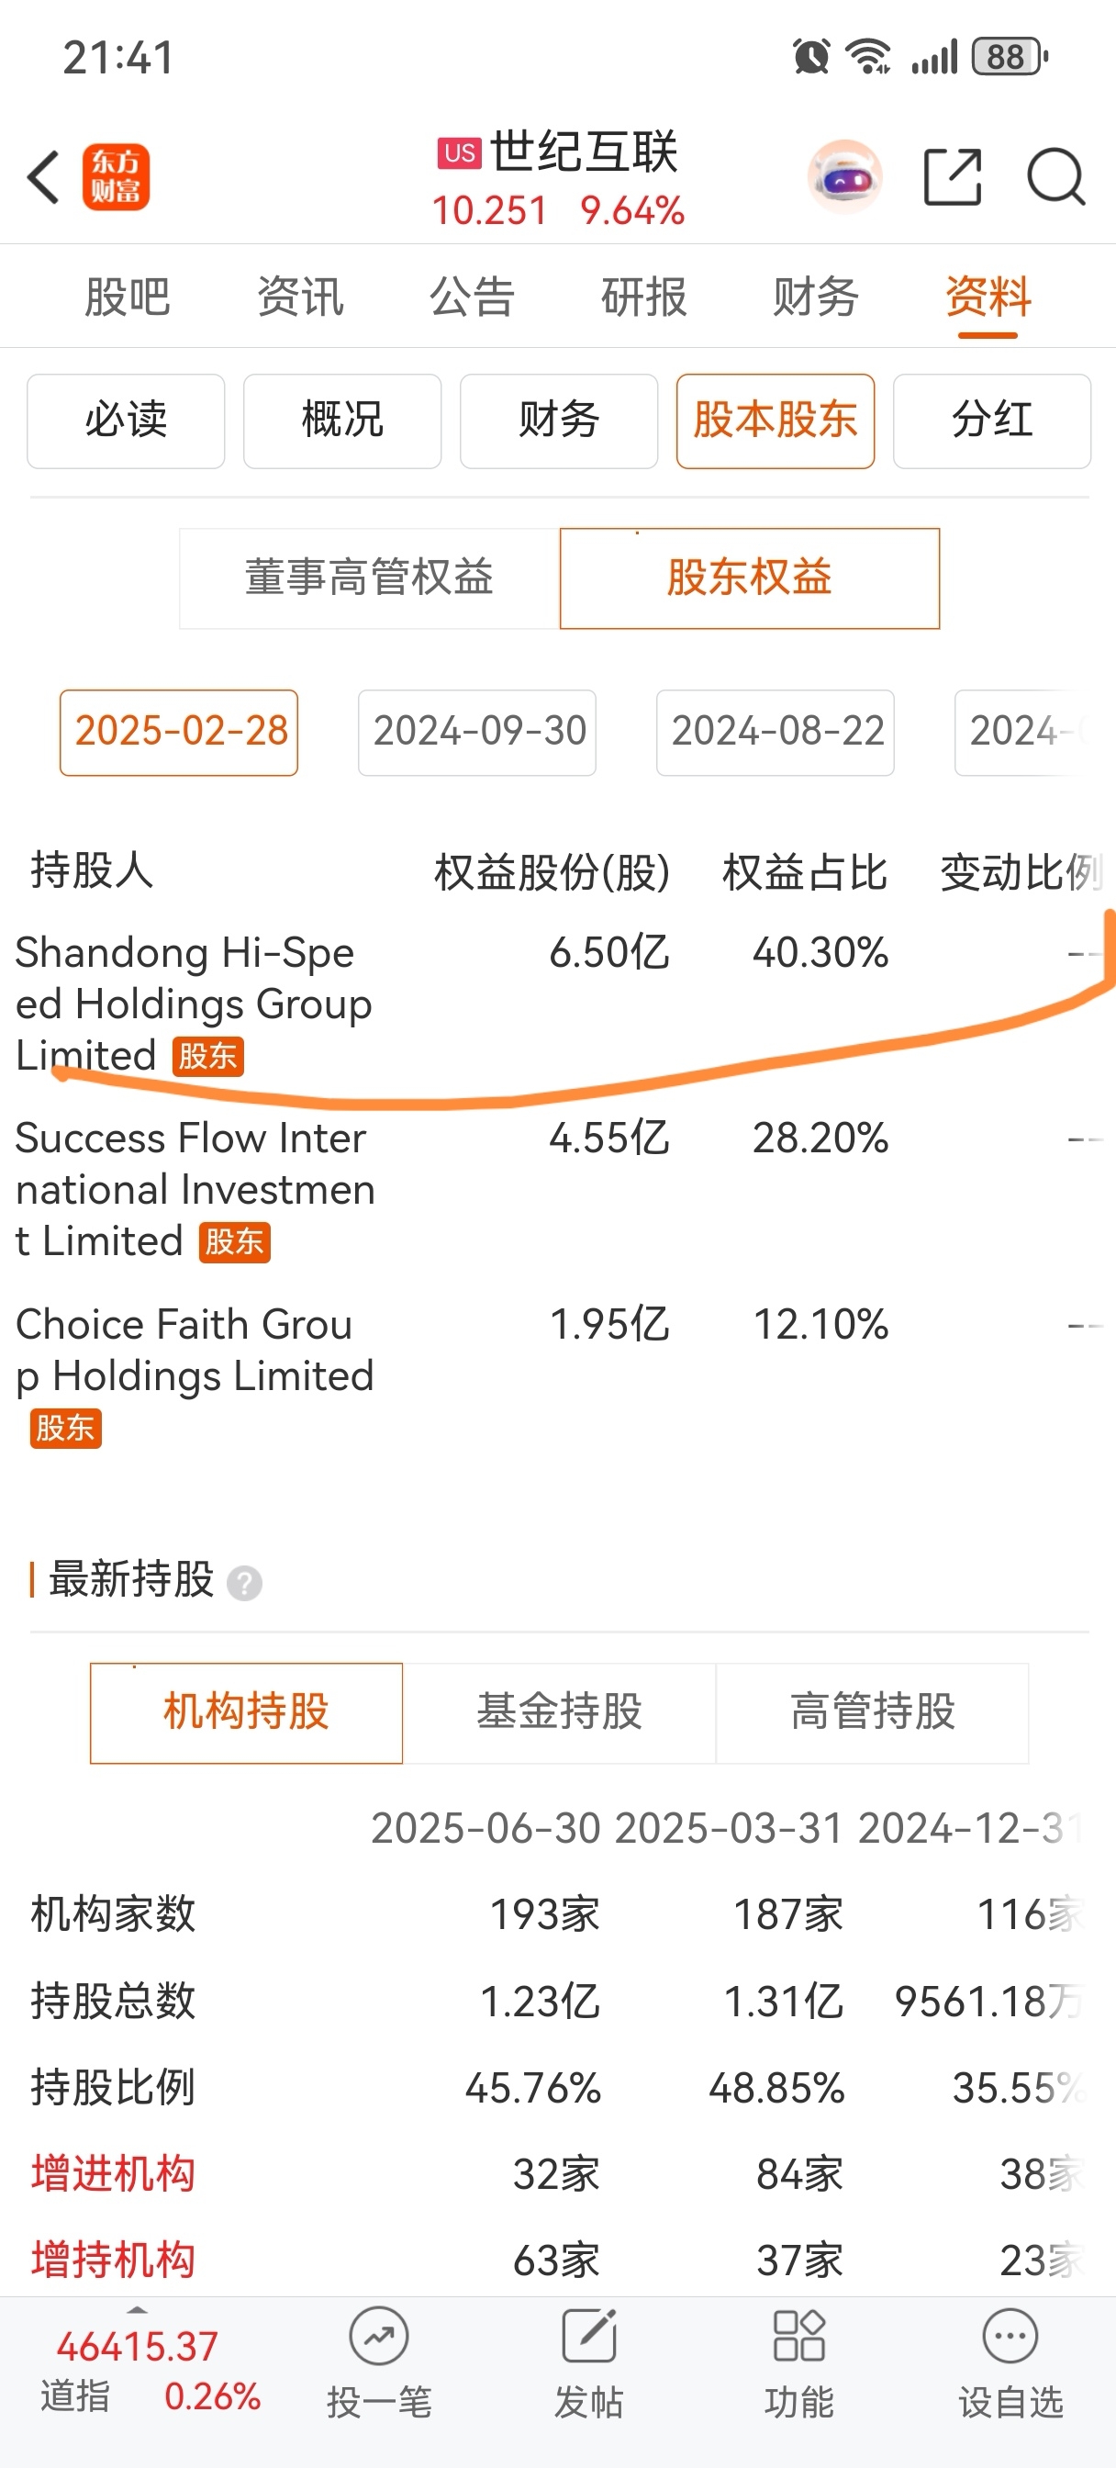Open the AI robot assistant icon
The width and height of the screenshot is (1116, 2468).
pos(844,177)
